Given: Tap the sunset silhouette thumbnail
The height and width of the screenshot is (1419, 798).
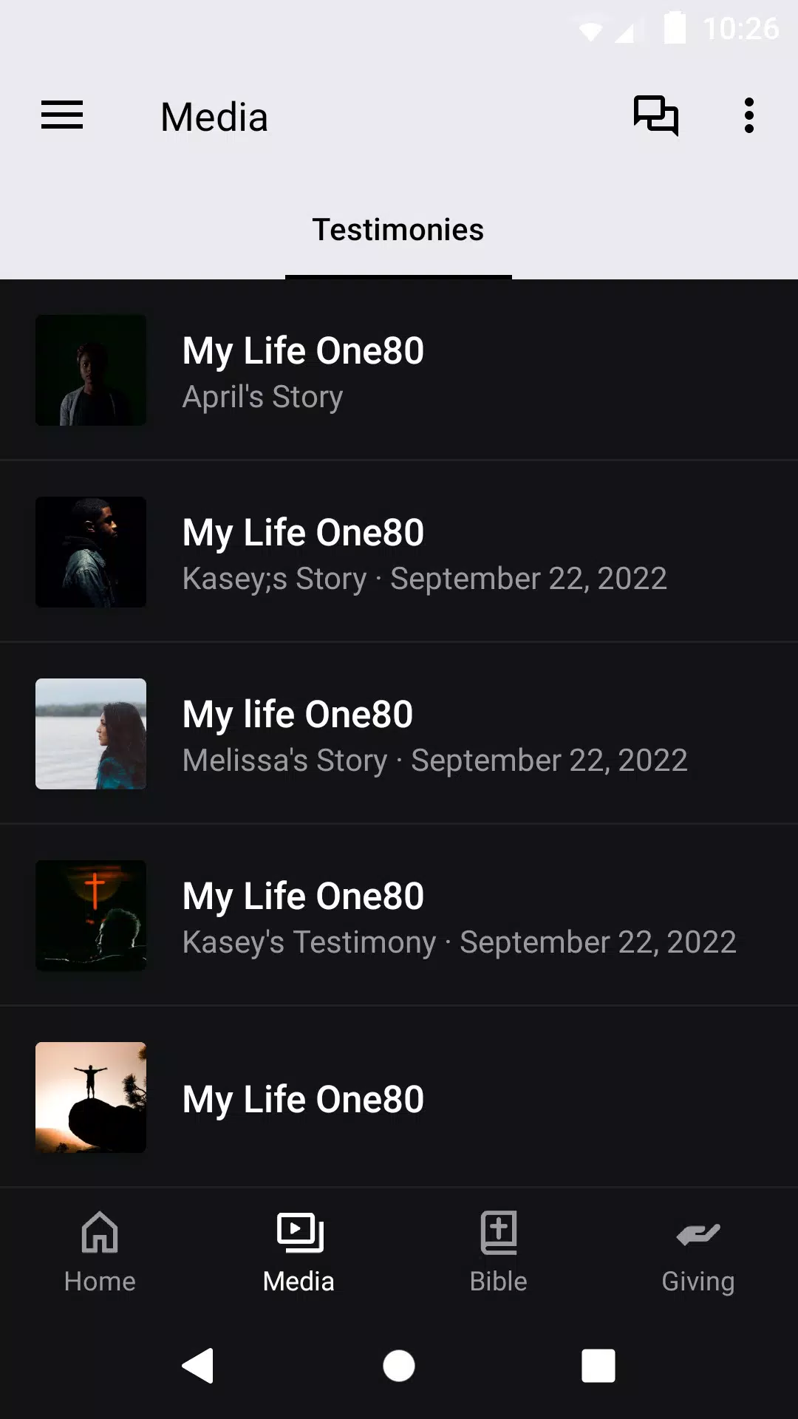Looking at the screenshot, I should pos(91,1098).
